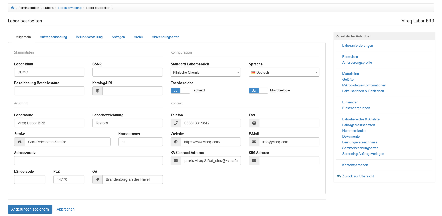This screenshot has width=442, height=216.
Task: Toggle the Mikrobiologie switch
Action: 258,91
